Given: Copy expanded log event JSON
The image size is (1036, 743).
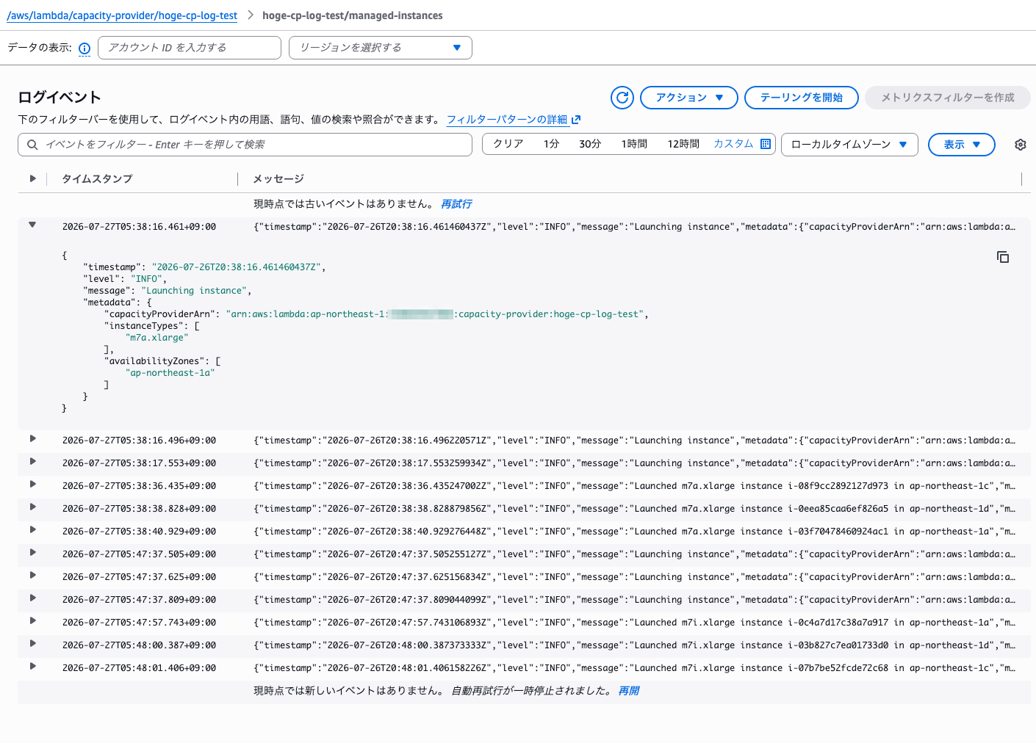Looking at the screenshot, I should (x=1002, y=257).
